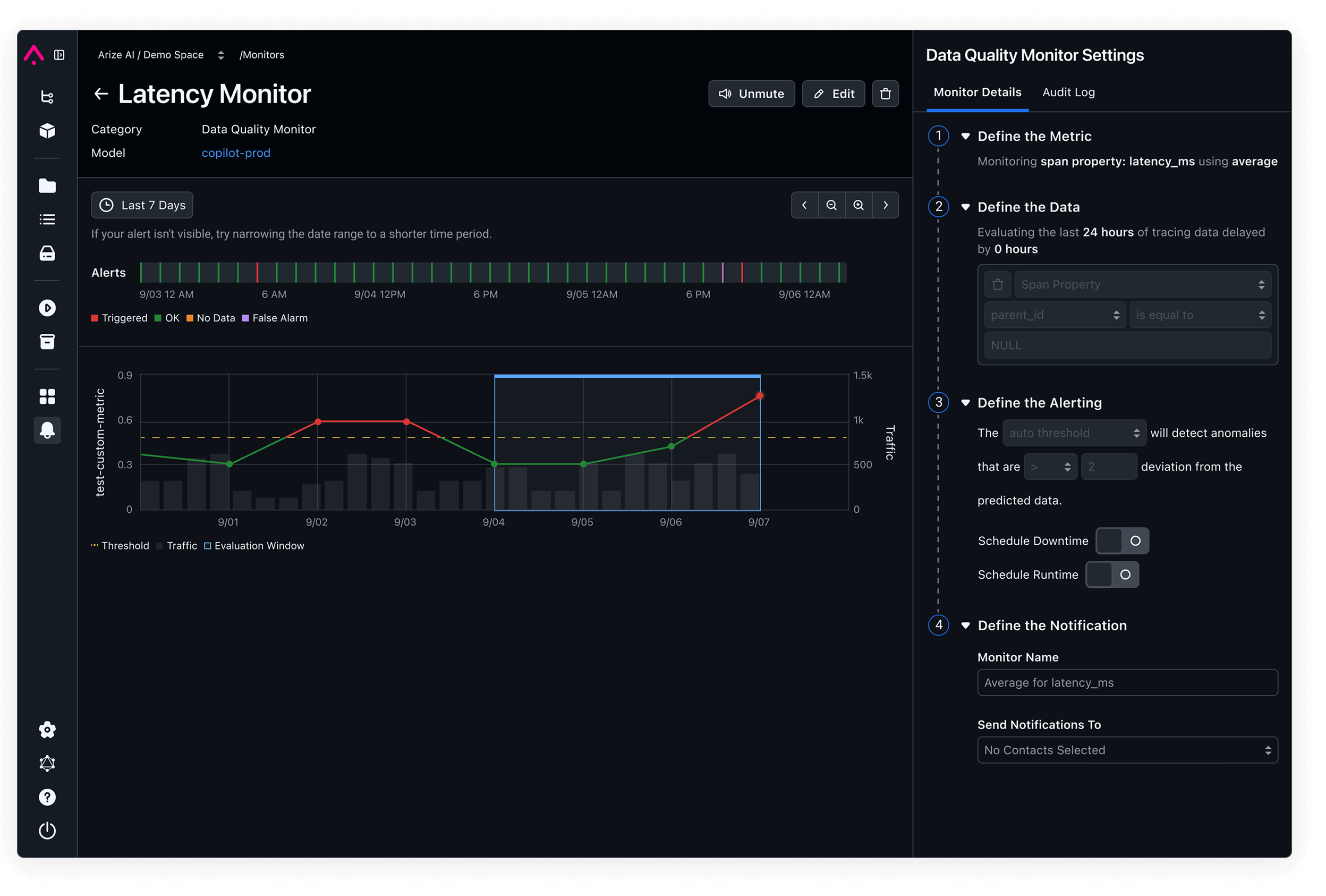Click the delete monitor trash icon
The width and height of the screenshot is (1326, 896).
pos(885,94)
